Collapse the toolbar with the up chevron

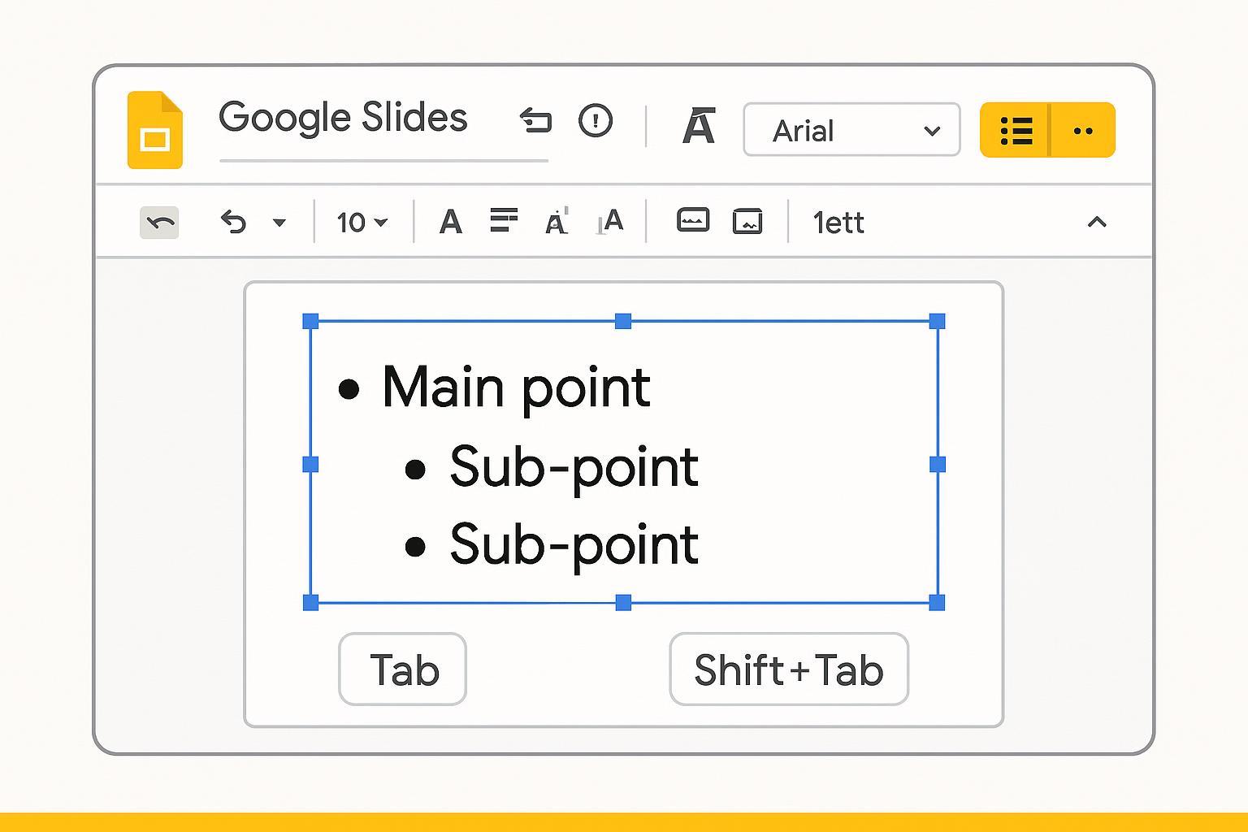tap(1096, 222)
